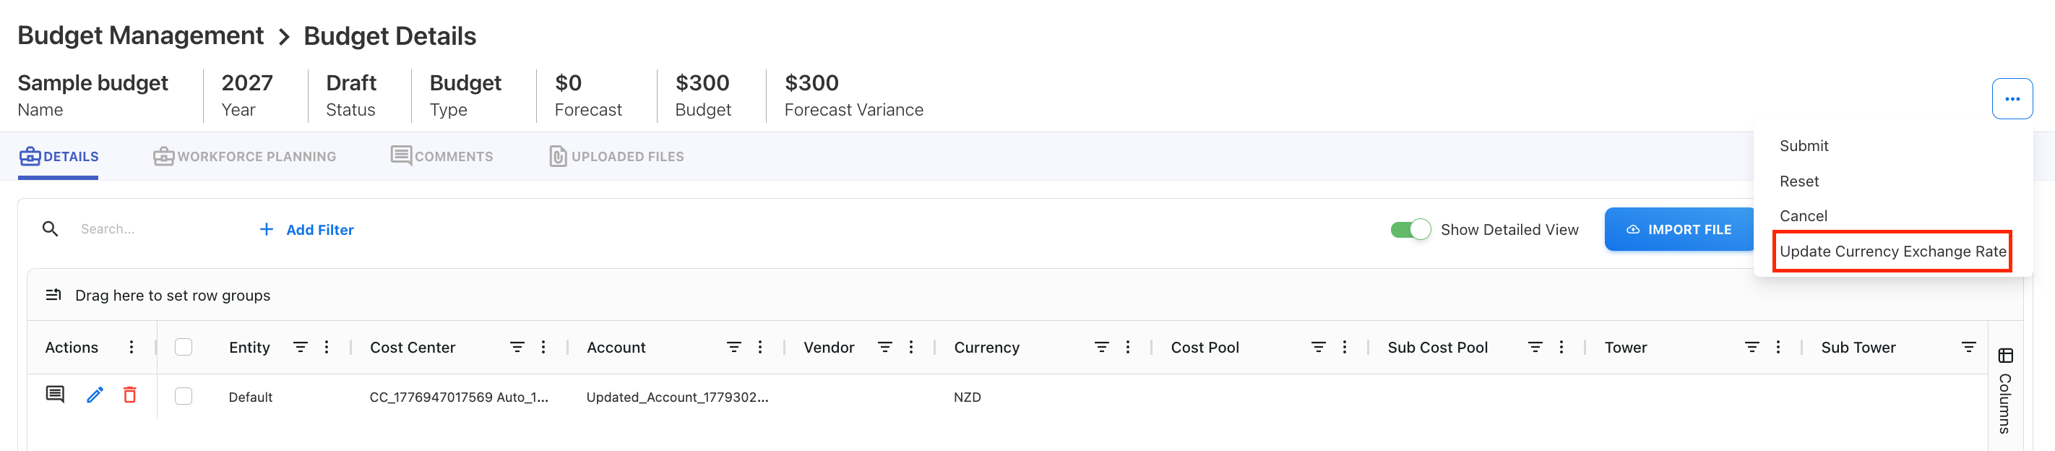The height and width of the screenshot is (451, 2055).
Task: Switch to the Comments tab
Action: pos(442,156)
